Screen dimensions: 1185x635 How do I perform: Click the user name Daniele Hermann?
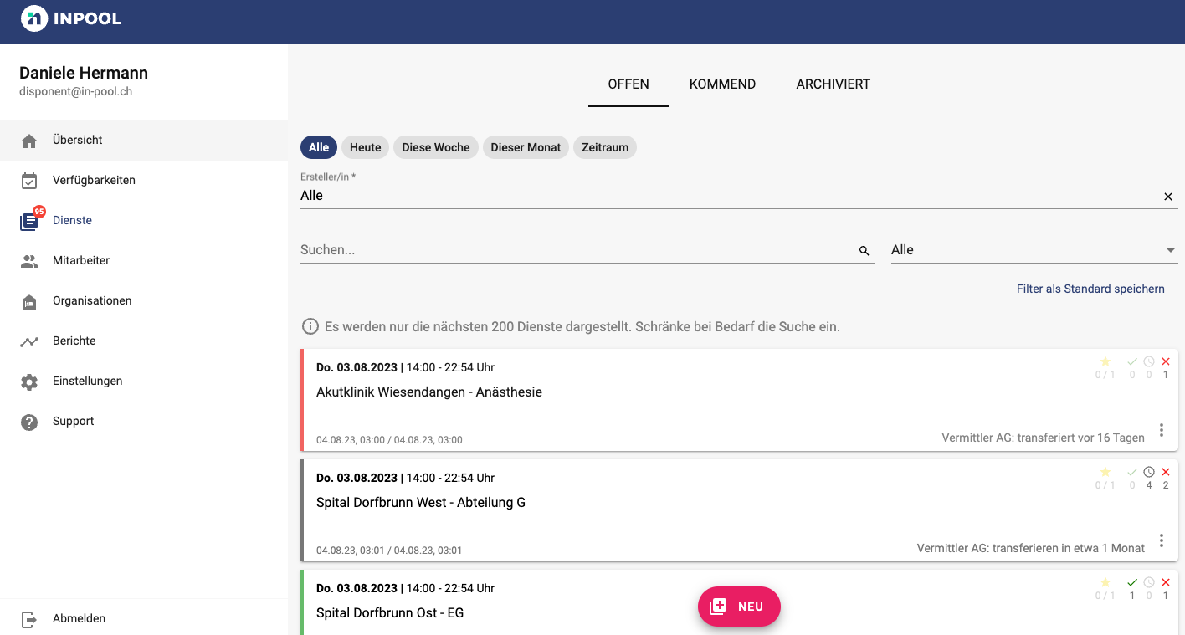[x=84, y=73]
